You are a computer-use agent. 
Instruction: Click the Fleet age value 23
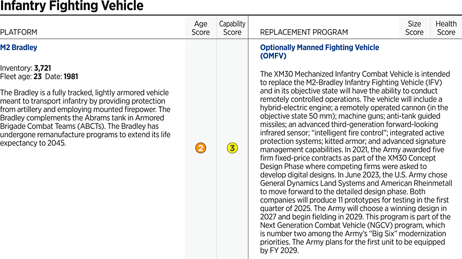click(x=38, y=76)
